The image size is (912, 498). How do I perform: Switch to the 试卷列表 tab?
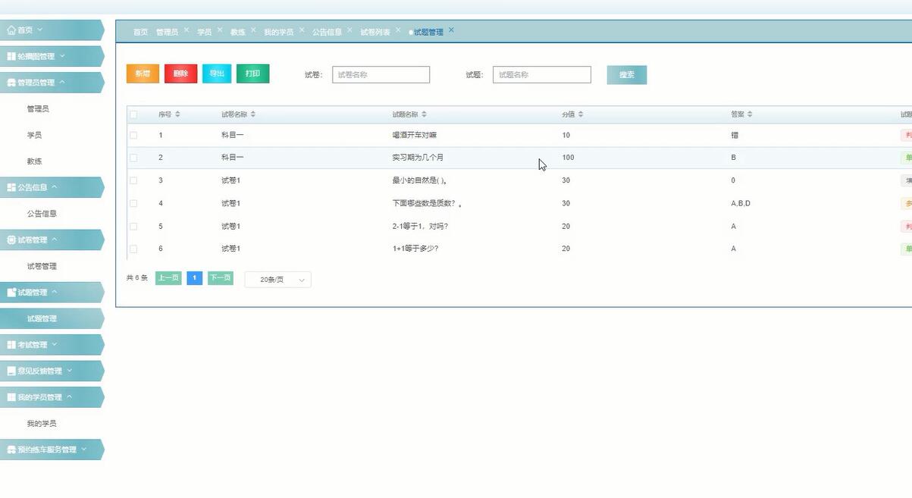(x=375, y=33)
